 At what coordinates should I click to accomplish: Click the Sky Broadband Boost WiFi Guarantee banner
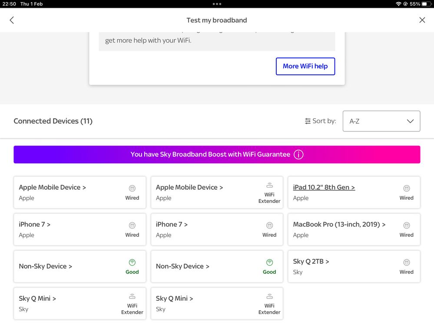click(x=210, y=155)
